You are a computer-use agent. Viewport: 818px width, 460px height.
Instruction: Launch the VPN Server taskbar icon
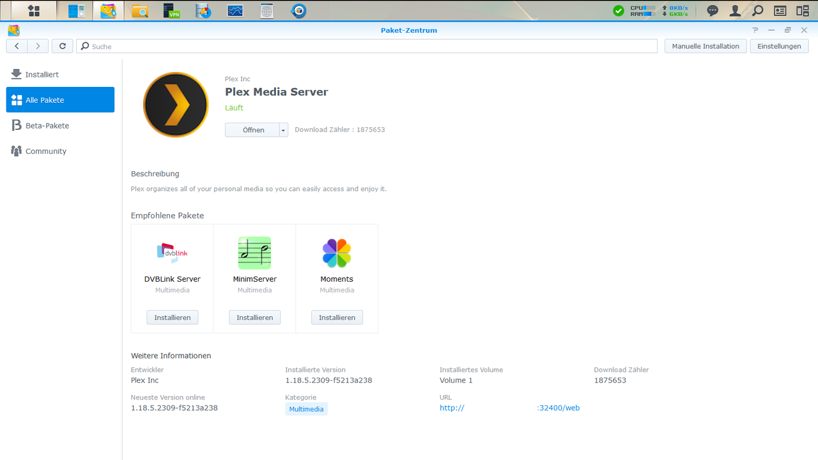point(171,10)
